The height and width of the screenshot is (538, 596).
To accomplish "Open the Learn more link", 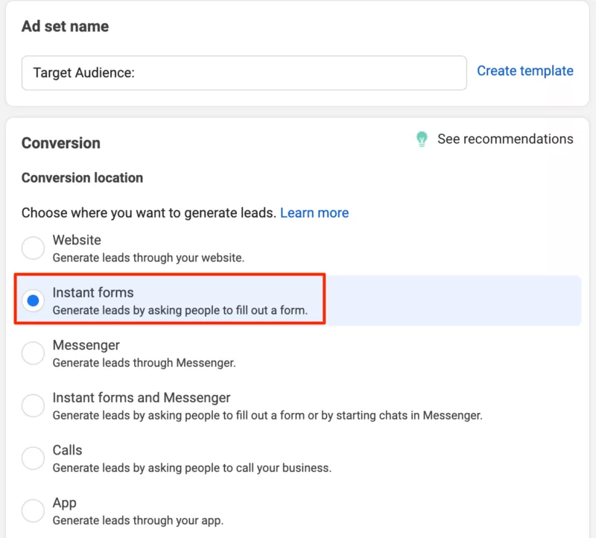I will pyautogui.click(x=314, y=213).
